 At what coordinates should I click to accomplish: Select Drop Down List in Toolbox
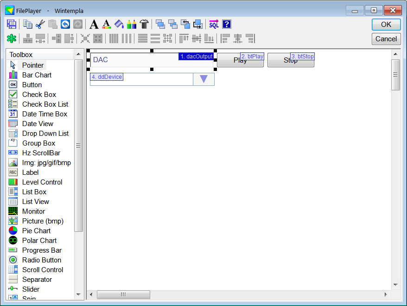point(45,134)
